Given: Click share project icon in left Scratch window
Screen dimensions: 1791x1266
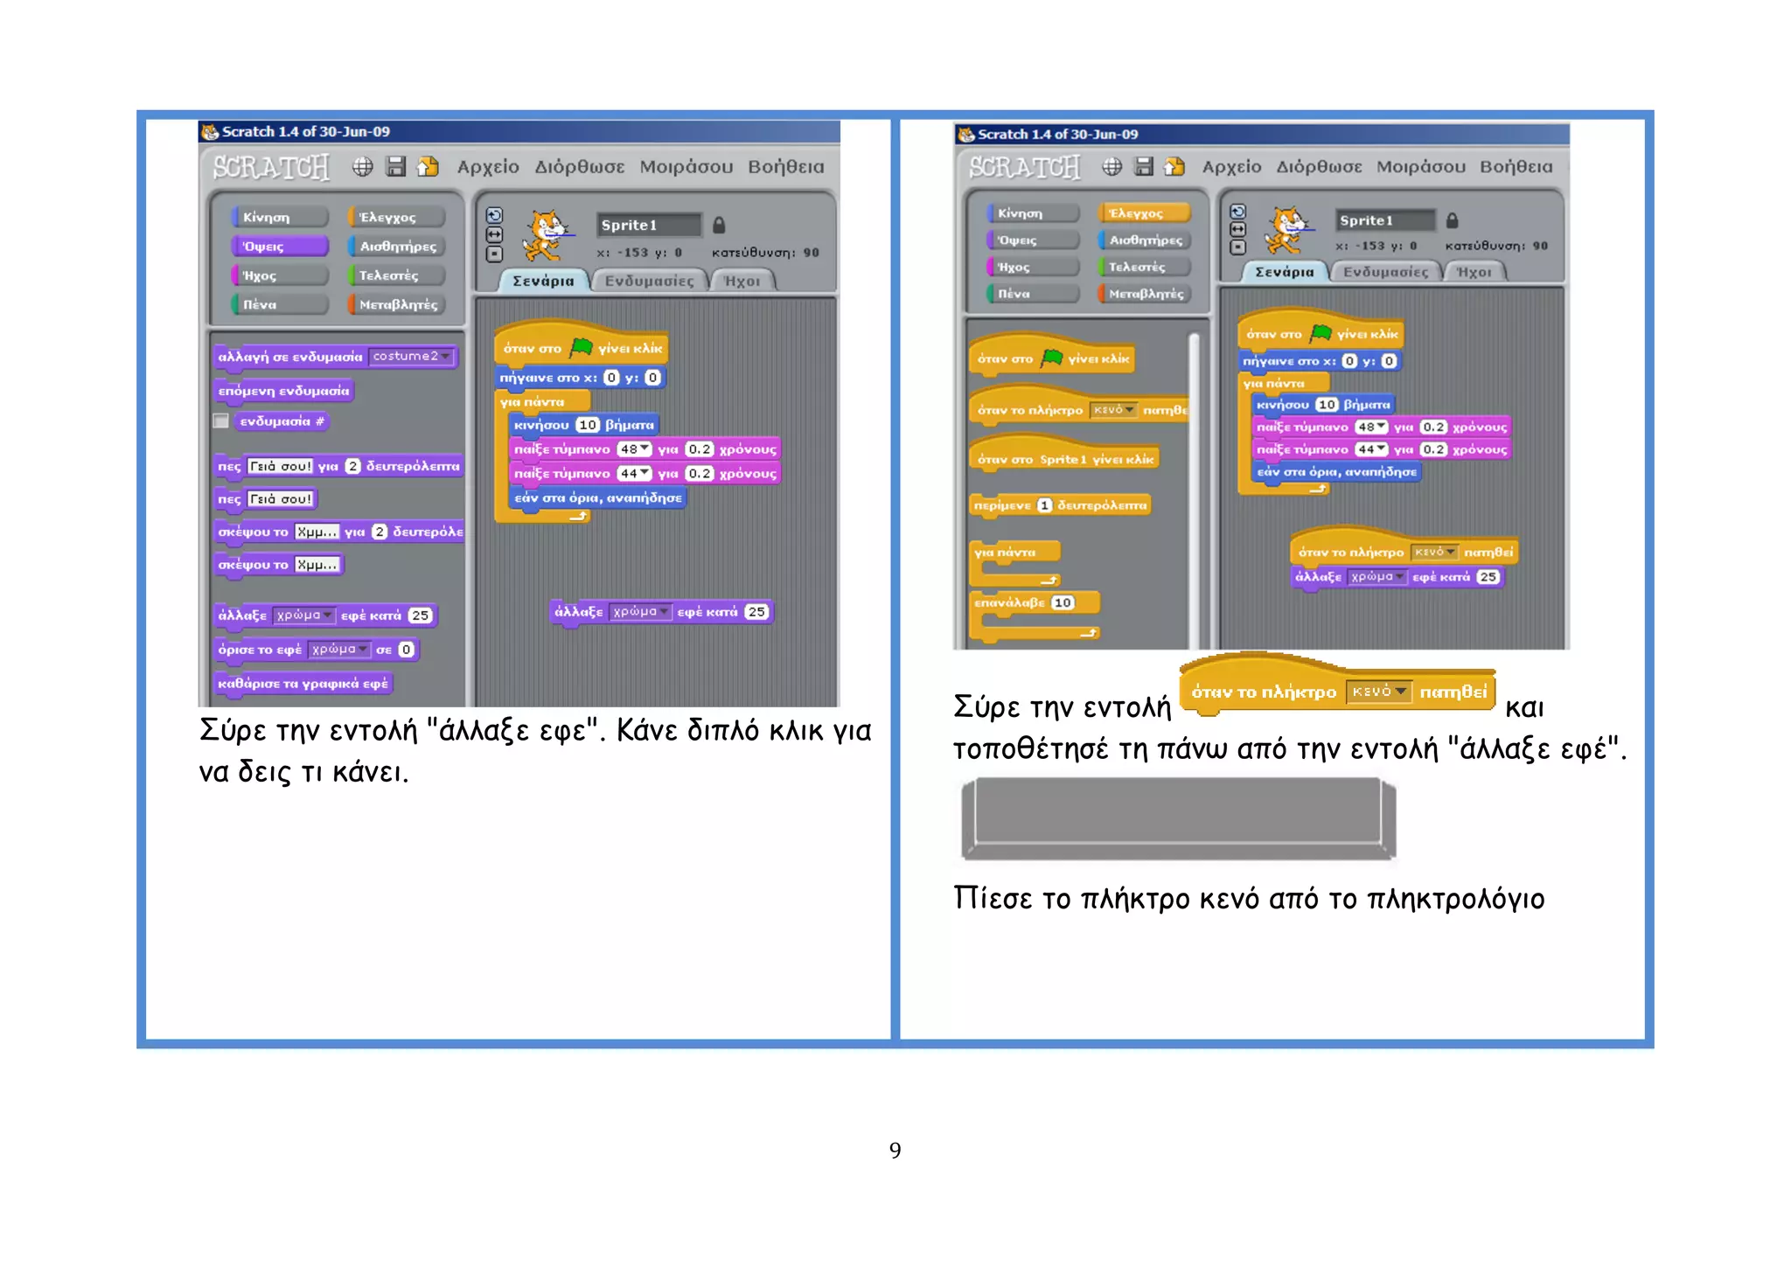Looking at the screenshot, I should click(428, 166).
